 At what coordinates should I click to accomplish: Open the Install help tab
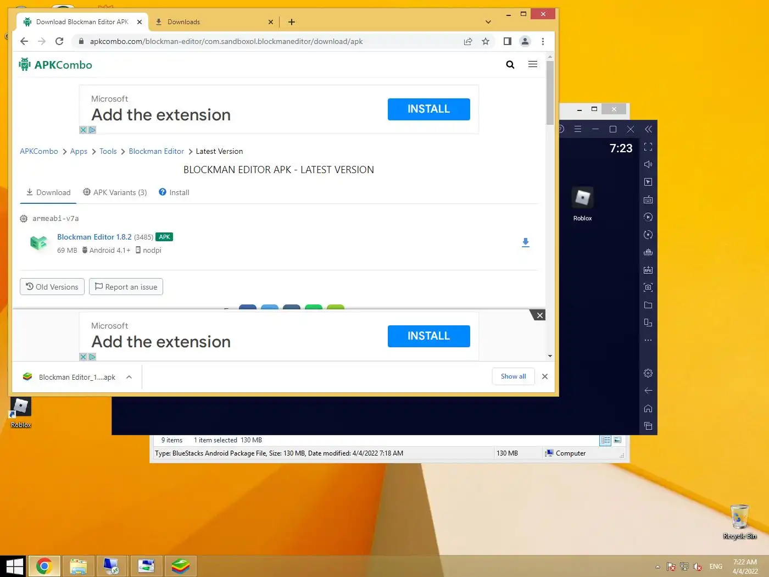pos(174,192)
